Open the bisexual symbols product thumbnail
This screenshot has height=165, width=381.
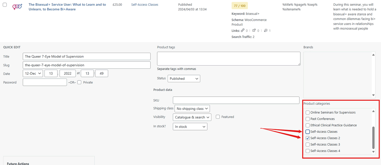point(17,7)
